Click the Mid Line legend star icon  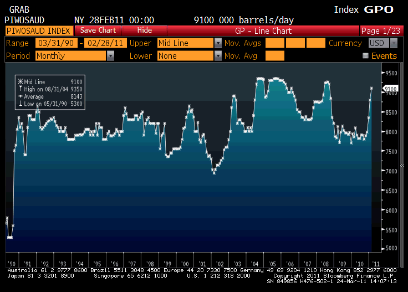tap(21, 81)
